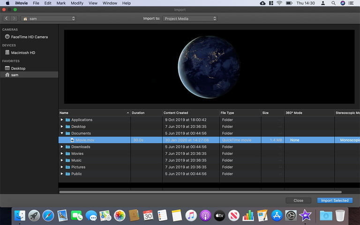Open iMovie star icon in Dock
The height and width of the screenshot is (225, 360).
[305, 215]
